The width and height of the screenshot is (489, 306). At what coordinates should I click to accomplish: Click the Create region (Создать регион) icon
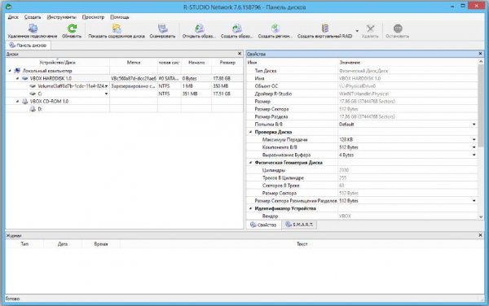(x=275, y=28)
